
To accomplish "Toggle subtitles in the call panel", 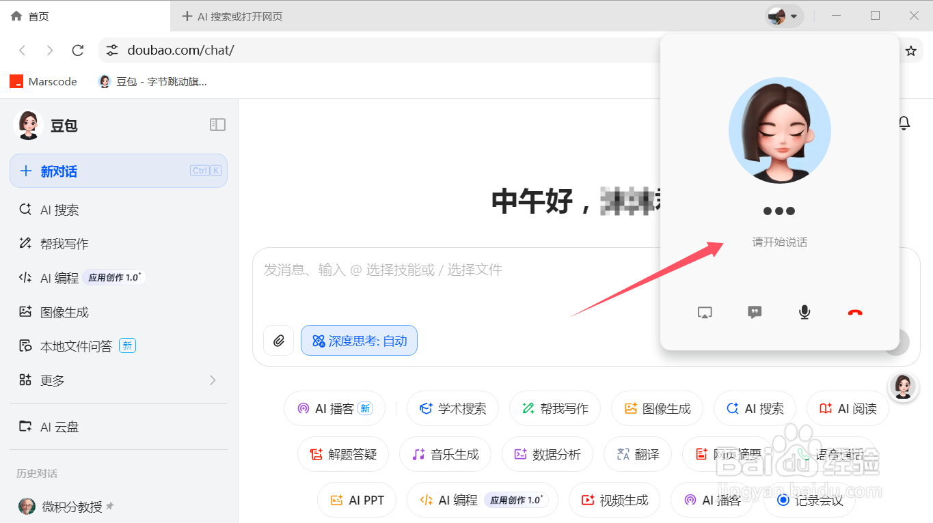I will (x=755, y=313).
